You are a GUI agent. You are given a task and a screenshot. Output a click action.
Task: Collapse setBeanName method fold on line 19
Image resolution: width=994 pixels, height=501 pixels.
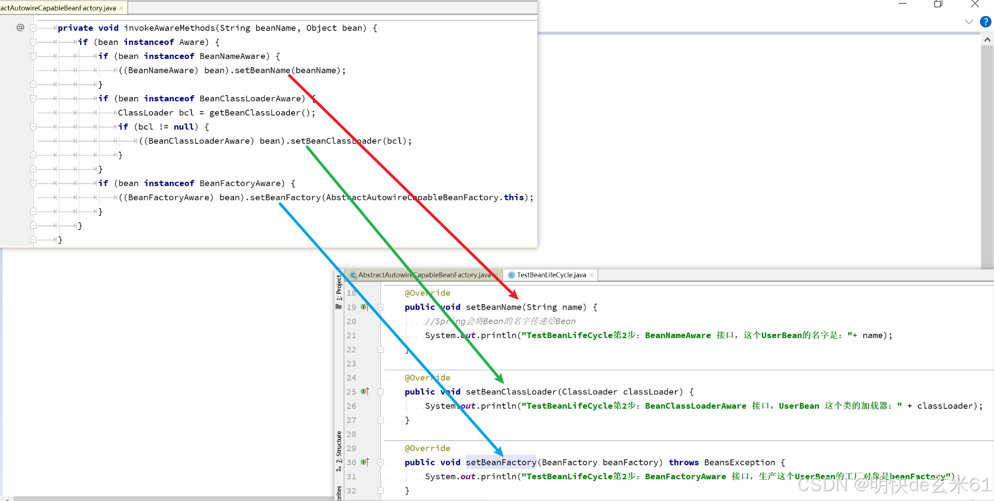[381, 307]
